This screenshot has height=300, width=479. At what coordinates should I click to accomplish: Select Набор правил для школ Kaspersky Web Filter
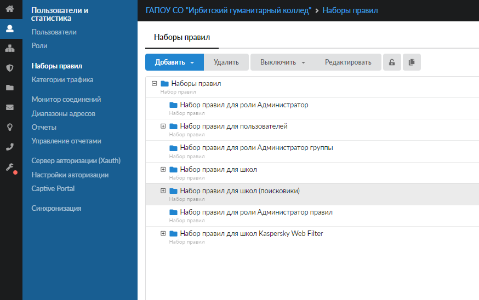pyautogui.click(x=312, y=237)
